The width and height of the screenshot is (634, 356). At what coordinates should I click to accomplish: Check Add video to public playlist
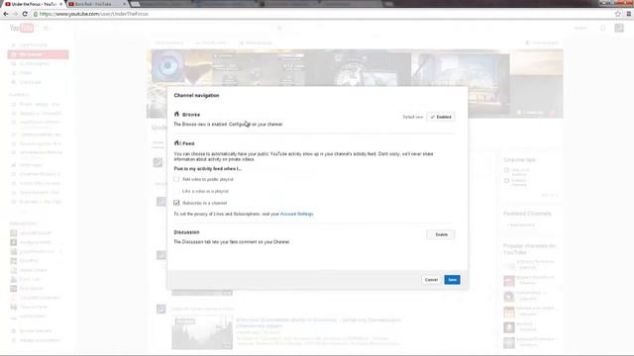click(x=176, y=179)
